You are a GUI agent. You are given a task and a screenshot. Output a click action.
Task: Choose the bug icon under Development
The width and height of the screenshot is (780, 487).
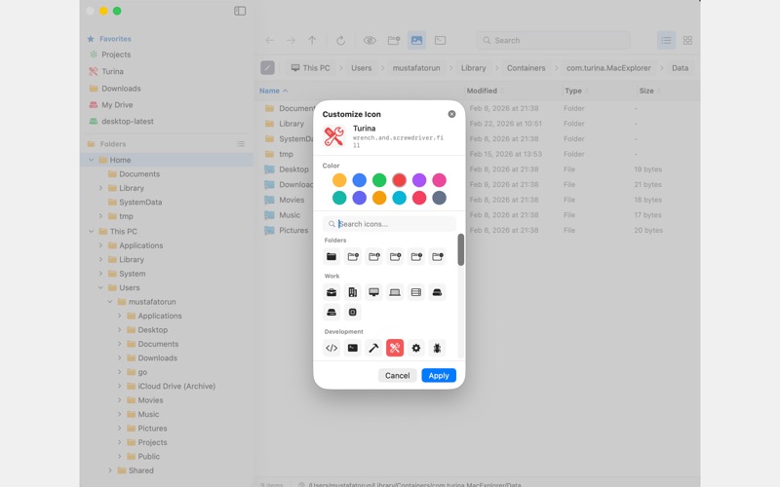coord(437,348)
